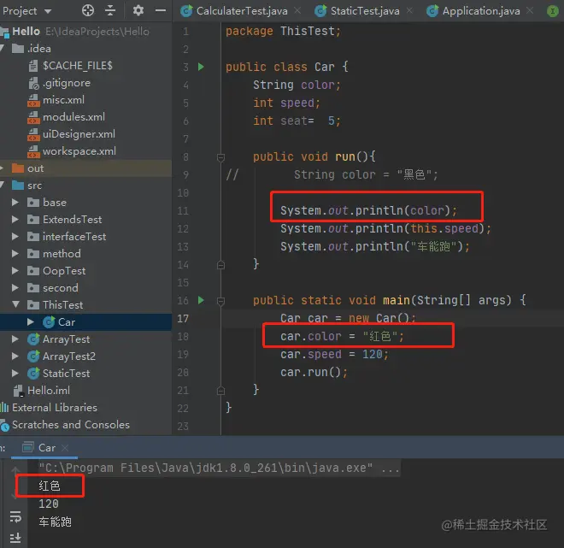Switch to CalculaterTest.java tab
Screen dimensions: 564x548
[x=242, y=11]
